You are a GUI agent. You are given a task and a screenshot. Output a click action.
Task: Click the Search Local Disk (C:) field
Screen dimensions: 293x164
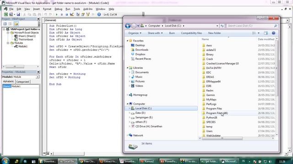pos(250,26)
